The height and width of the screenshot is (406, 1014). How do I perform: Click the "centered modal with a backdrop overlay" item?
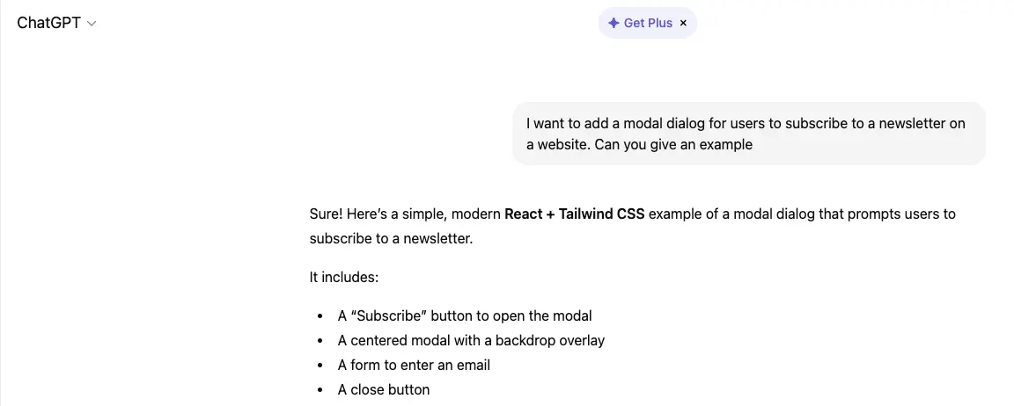pyautogui.click(x=471, y=341)
